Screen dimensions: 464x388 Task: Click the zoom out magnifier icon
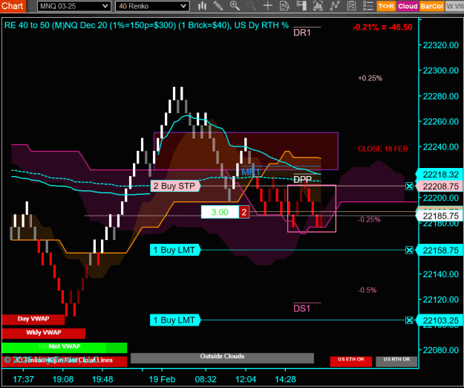251,6
